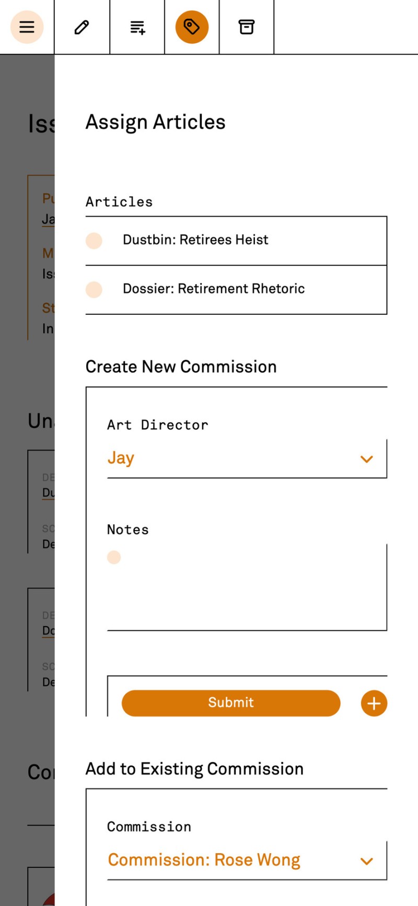
Task: Open the hamburger menu
Action: point(27,27)
